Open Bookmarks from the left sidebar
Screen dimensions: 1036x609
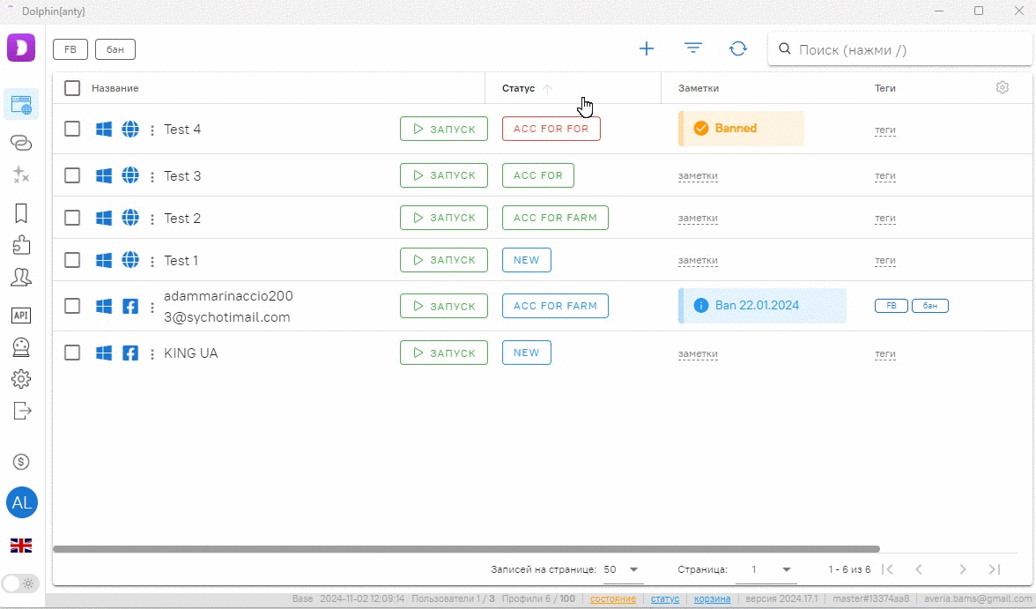pyautogui.click(x=21, y=212)
